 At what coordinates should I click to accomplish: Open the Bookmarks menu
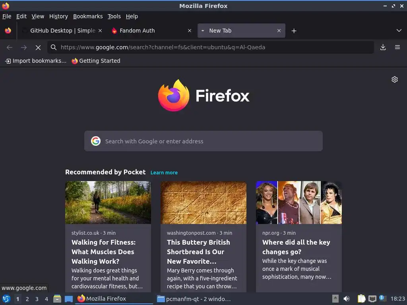click(88, 16)
